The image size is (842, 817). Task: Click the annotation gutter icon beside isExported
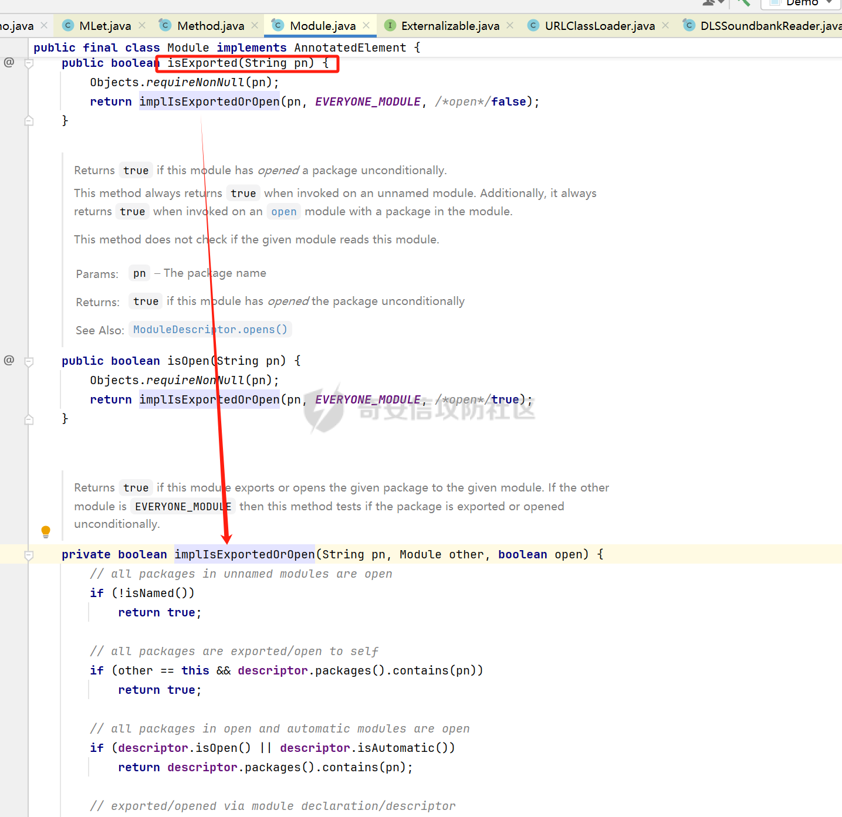click(x=9, y=62)
